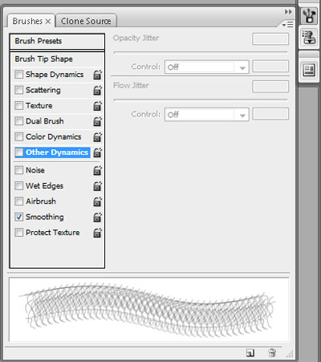321x362 pixels.
Task: Click the delete brush trash icon
Action: tap(272, 352)
